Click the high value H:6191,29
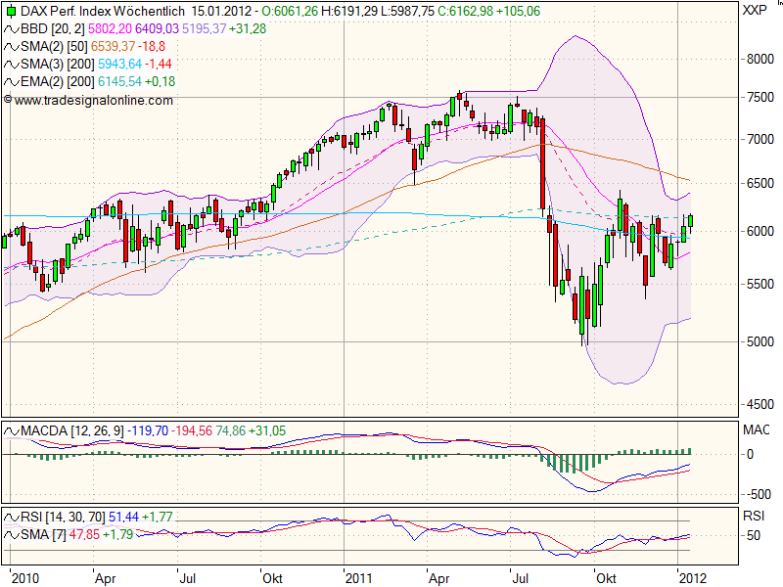Screen dimensions: 783x587 [x=349, y=11]
